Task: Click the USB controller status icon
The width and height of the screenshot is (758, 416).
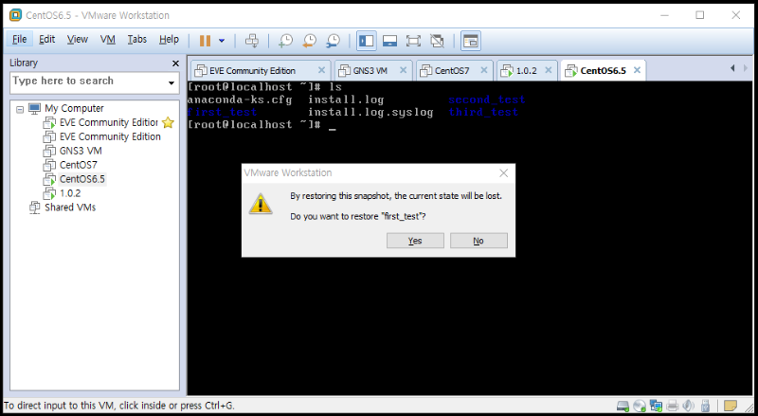Action: click(705, 406)
